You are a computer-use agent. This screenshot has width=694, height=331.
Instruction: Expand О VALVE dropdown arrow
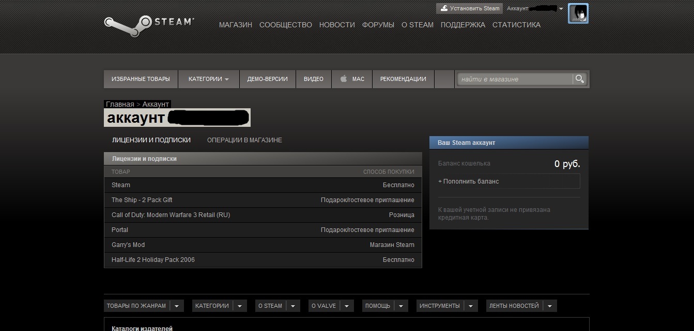point(347,306)
